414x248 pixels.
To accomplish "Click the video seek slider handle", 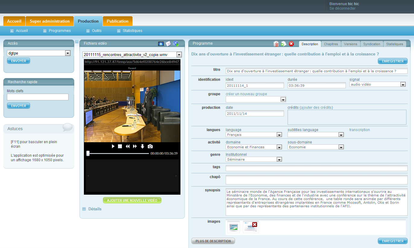I will (88, 153).
